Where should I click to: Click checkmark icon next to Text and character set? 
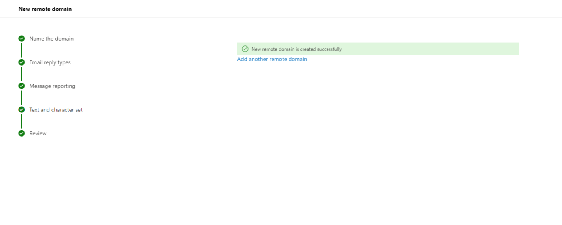tap(21, 110)
